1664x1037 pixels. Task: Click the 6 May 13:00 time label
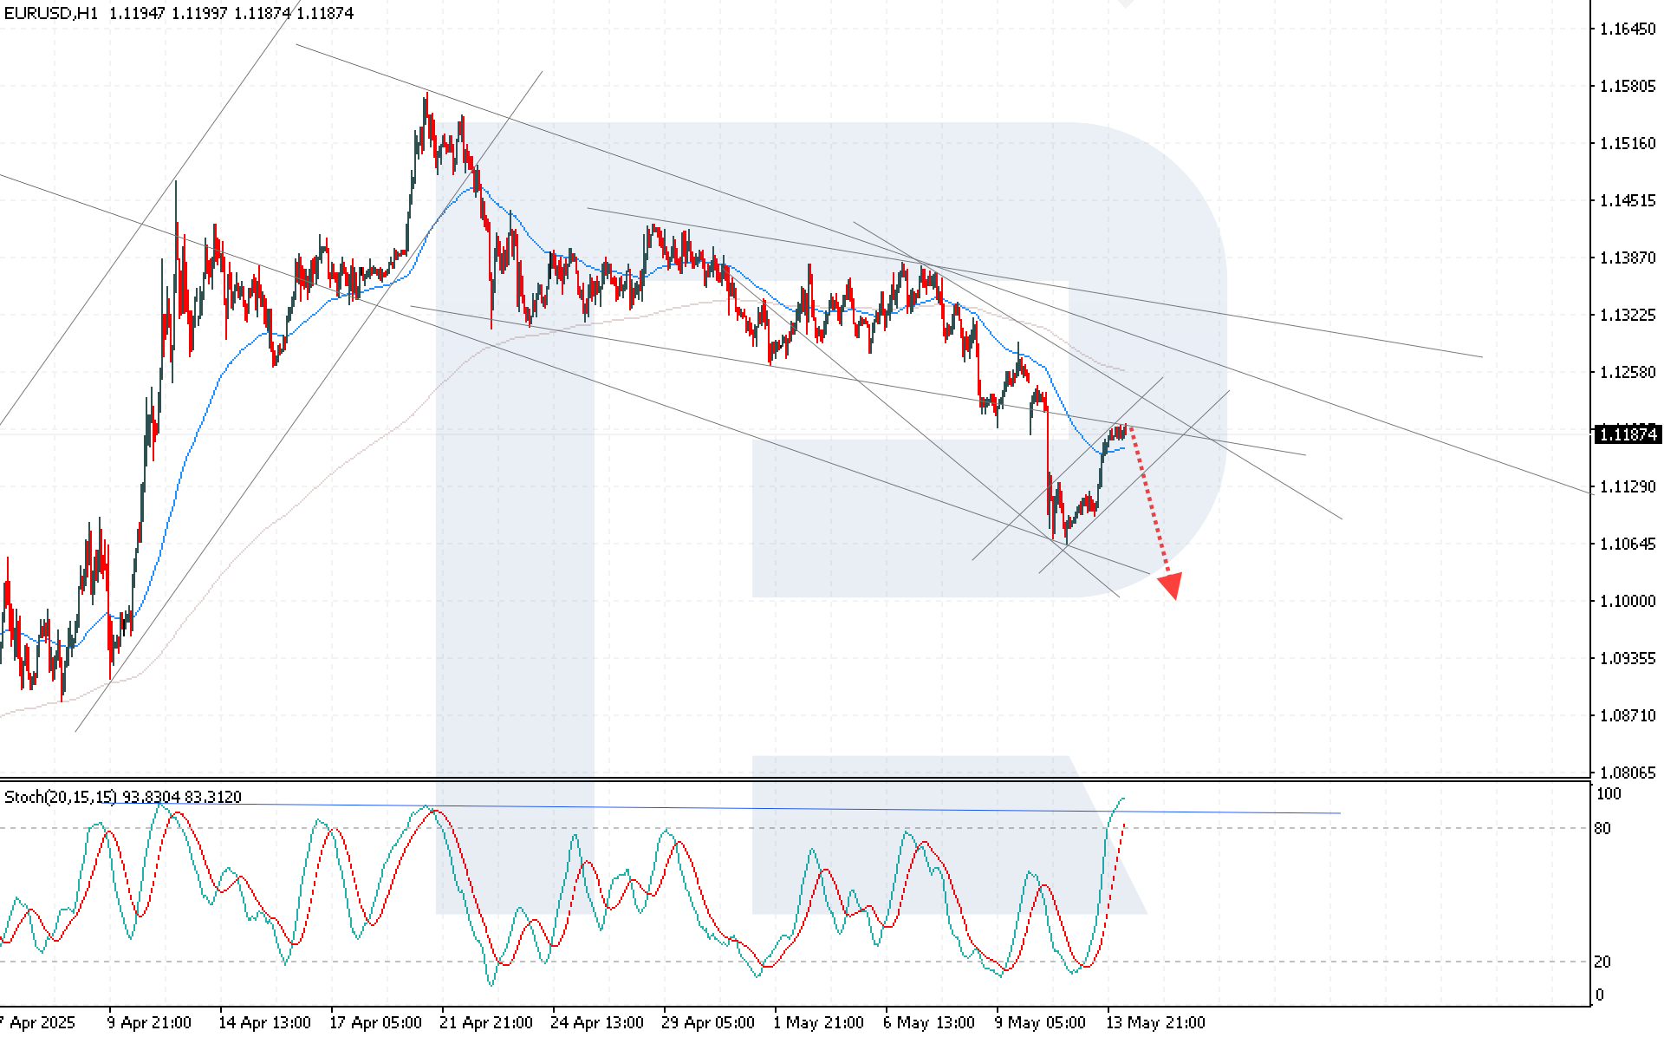[x=929, y=1022]
